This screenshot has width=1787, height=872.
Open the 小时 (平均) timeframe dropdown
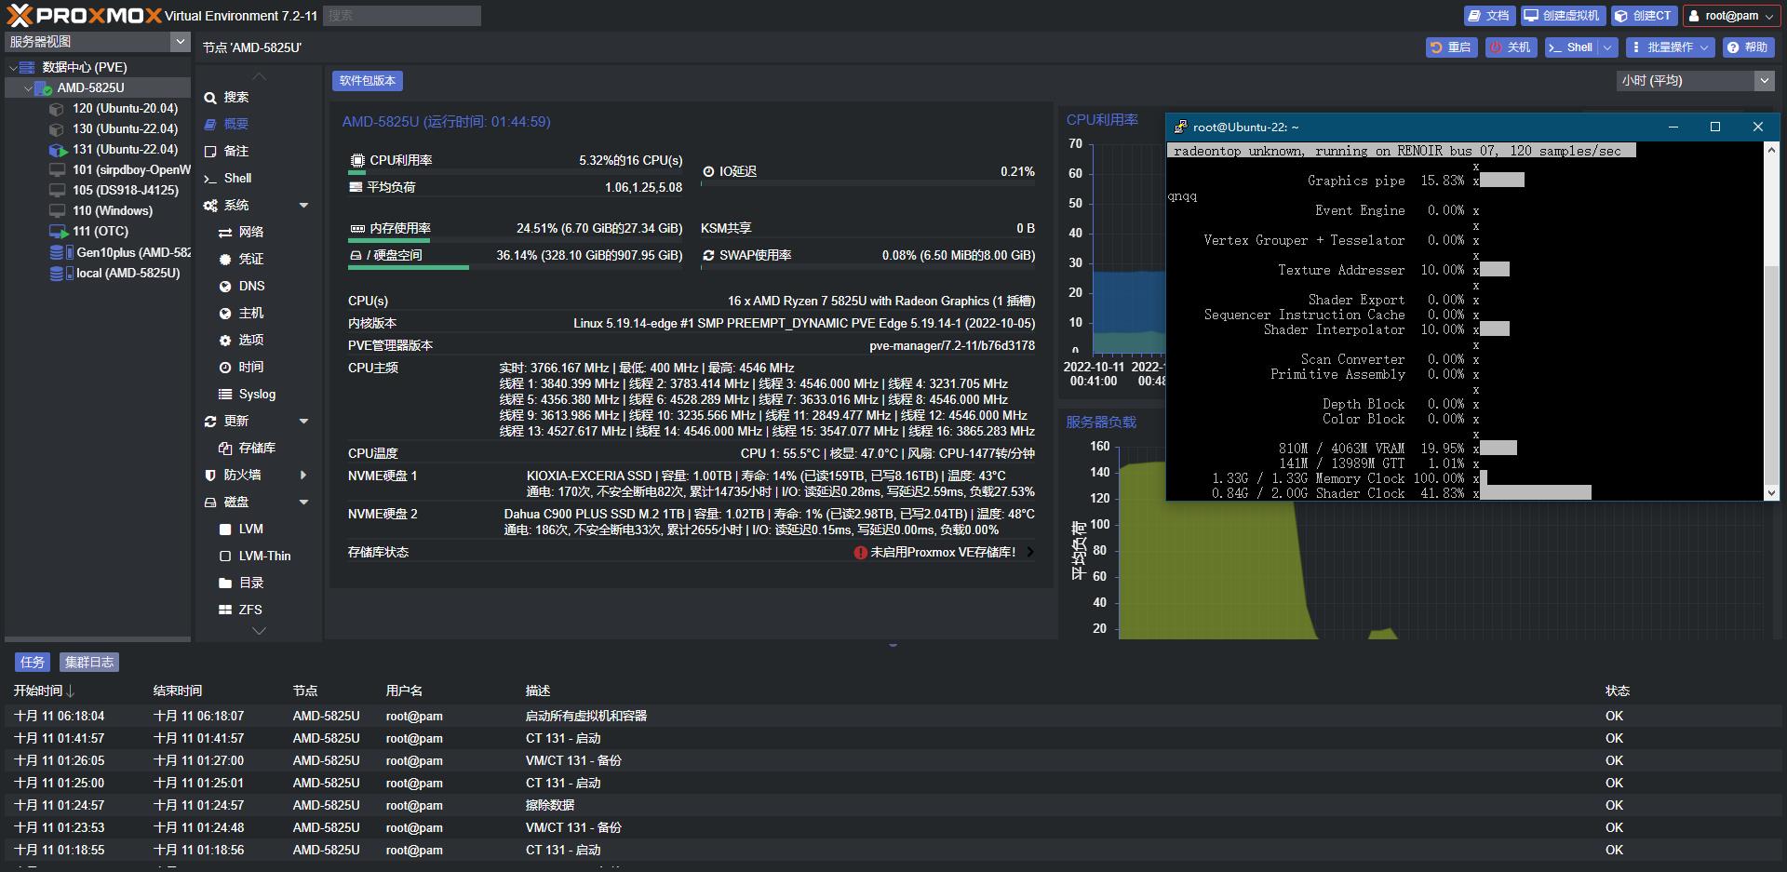(x=1764, y=81)
